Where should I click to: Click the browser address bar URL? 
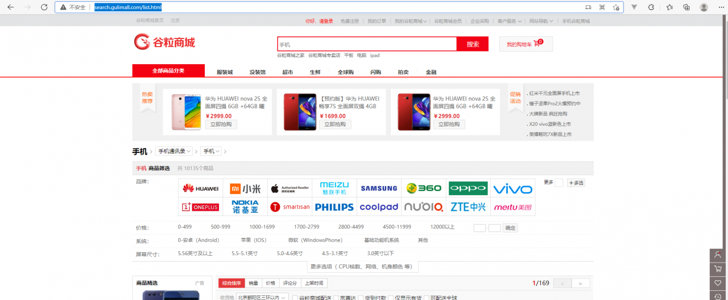coord(128,7)
